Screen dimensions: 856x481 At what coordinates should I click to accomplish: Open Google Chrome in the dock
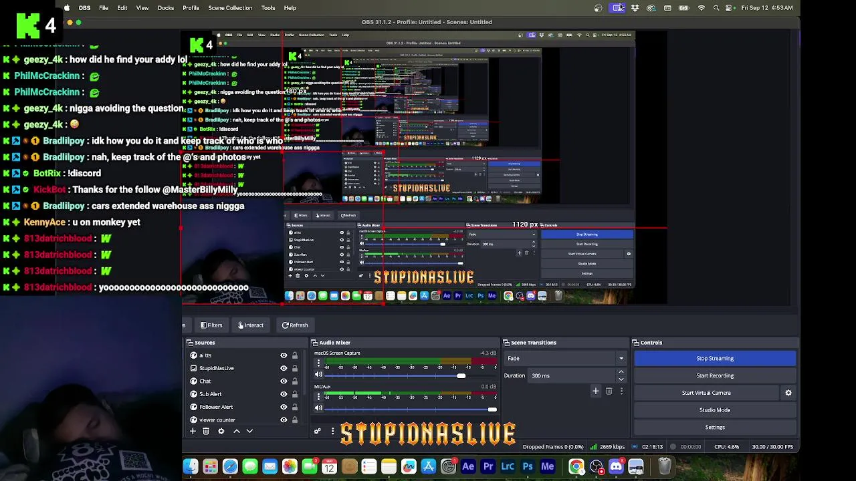tap(576, 466)
